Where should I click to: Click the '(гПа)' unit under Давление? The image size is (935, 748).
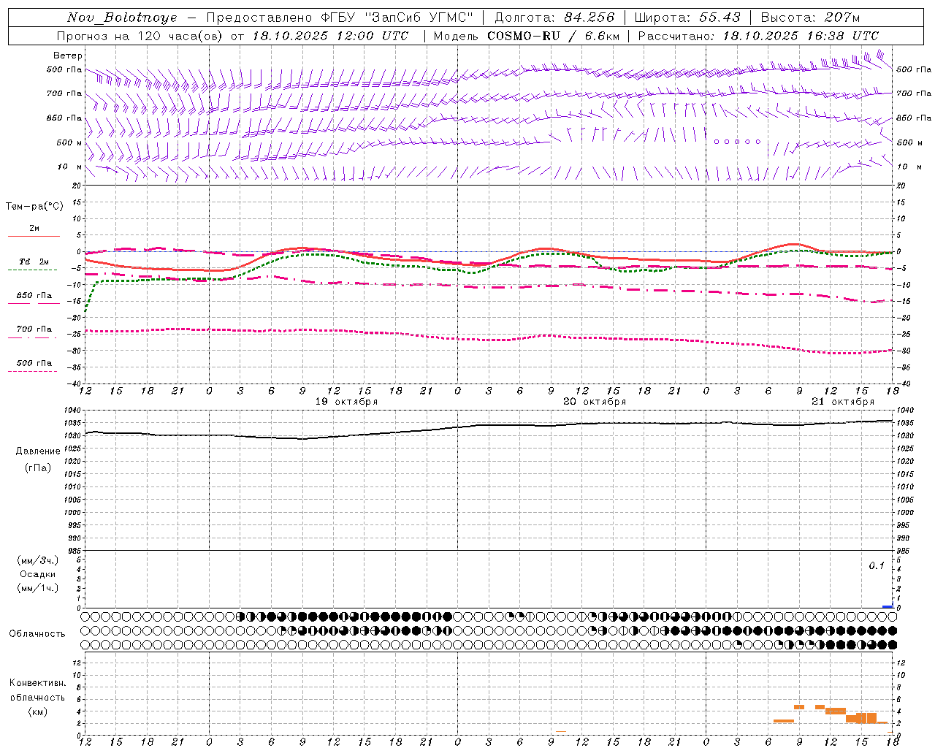tap(38, 468)
